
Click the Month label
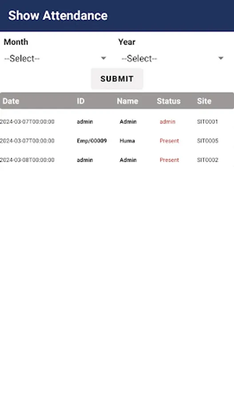16,42
